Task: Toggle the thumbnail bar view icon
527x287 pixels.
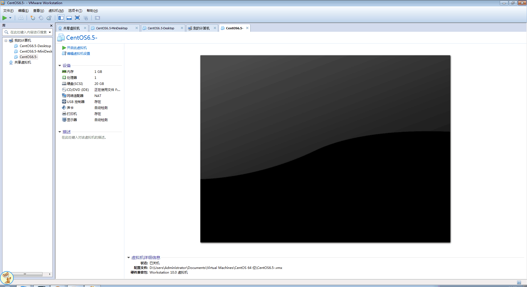Action: (x=69, y=18)
